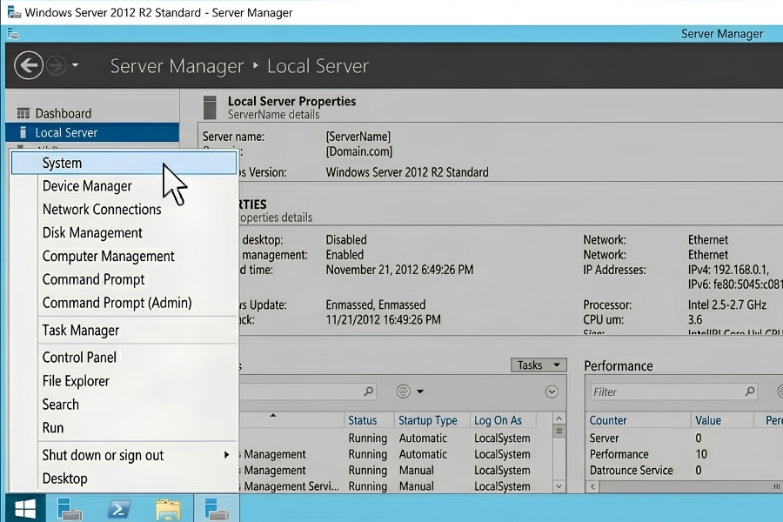Expand Shut down or sign out submenu
The width and height of the screenshot is (783, 522).
136,455
